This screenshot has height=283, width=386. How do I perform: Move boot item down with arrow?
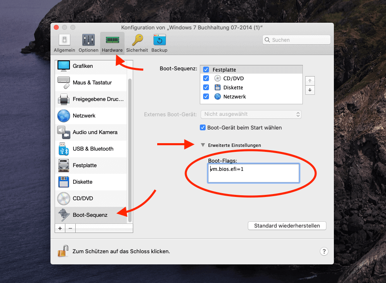pyautogui.click(x=310, y=90)
